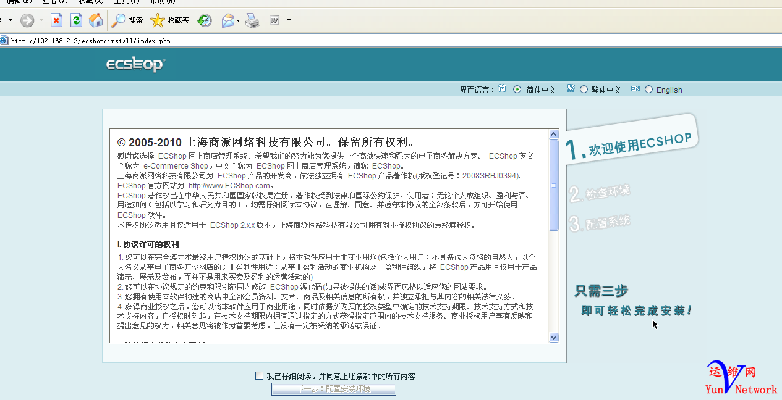
Task: Click the 即可轻松完成安装 slogan text
Action: 636,310
